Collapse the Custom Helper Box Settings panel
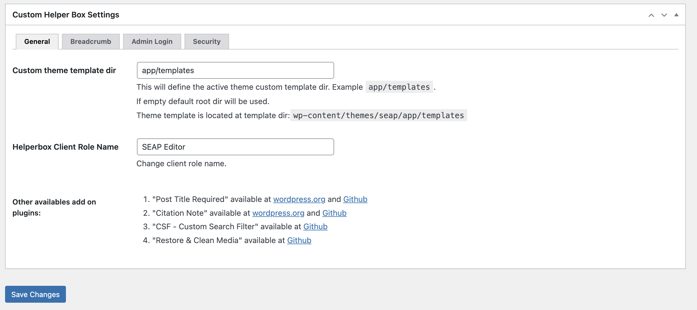The width and height of the screenshot is (697, 310). click(676, 15)
